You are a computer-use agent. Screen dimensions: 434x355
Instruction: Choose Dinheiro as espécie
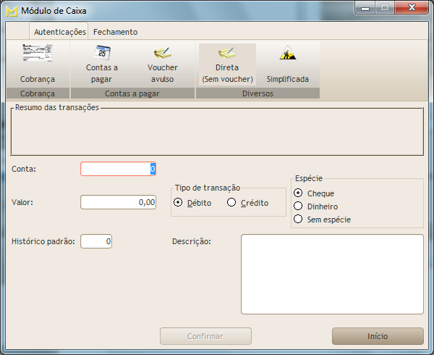point(298,206)
